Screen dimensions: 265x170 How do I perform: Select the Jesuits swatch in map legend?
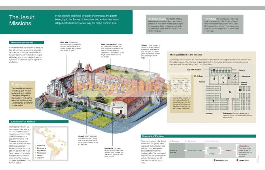[x=35, y=155]
